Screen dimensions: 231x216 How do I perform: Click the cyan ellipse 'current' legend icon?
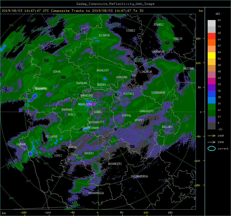pos(211,148)
